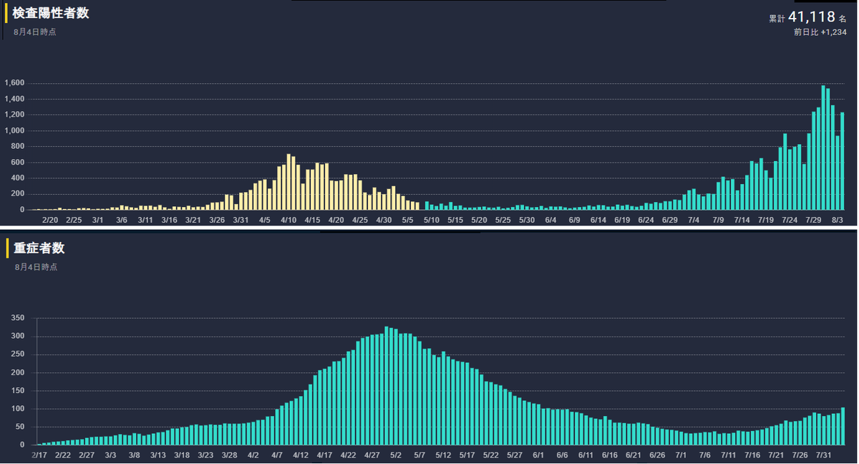Select the 8月4日時点 date under 検査陽性者数
The width and height of the screenshot is (859, 464).
pos(34,32)
